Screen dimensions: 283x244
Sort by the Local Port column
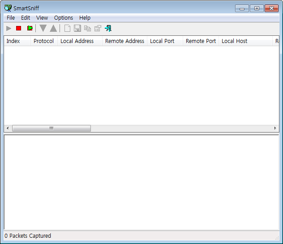165,41
